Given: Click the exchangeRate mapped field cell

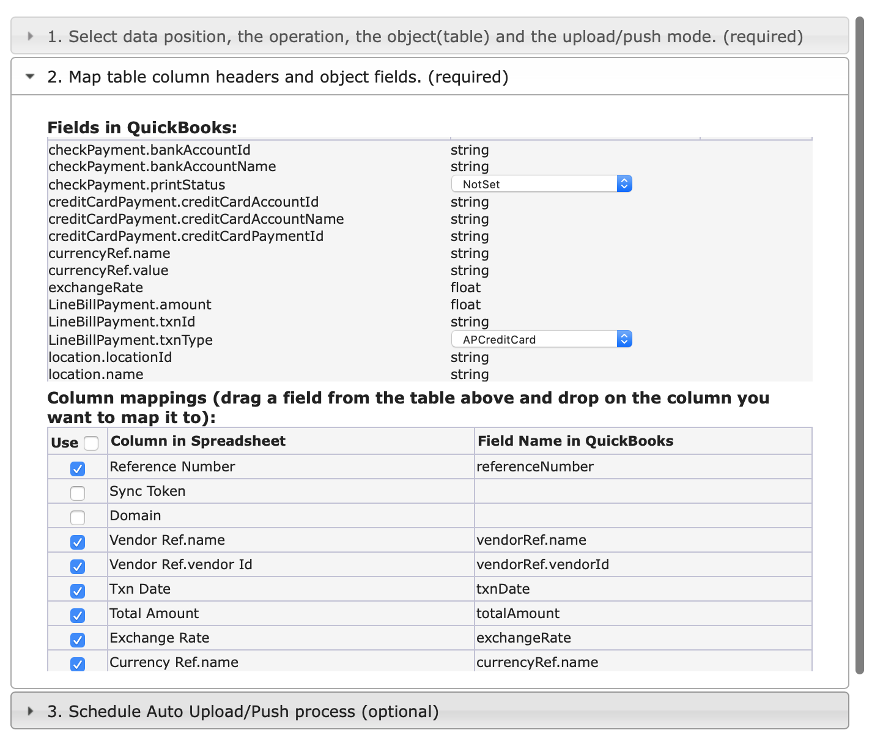Looking at the screenshot, I should coord(643,638).
